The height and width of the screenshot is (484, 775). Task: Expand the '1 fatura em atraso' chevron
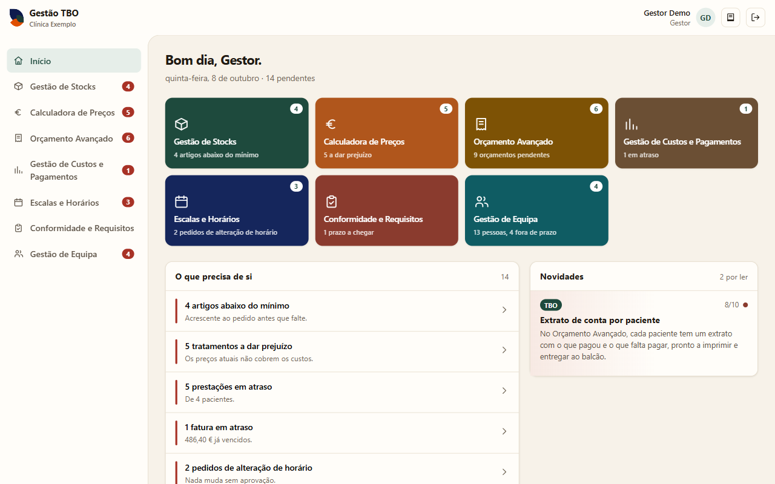click(x=504, y=431)
